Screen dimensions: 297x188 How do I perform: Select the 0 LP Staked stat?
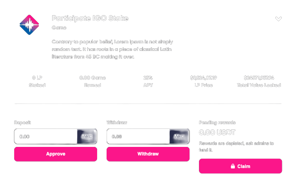(37, 81)
